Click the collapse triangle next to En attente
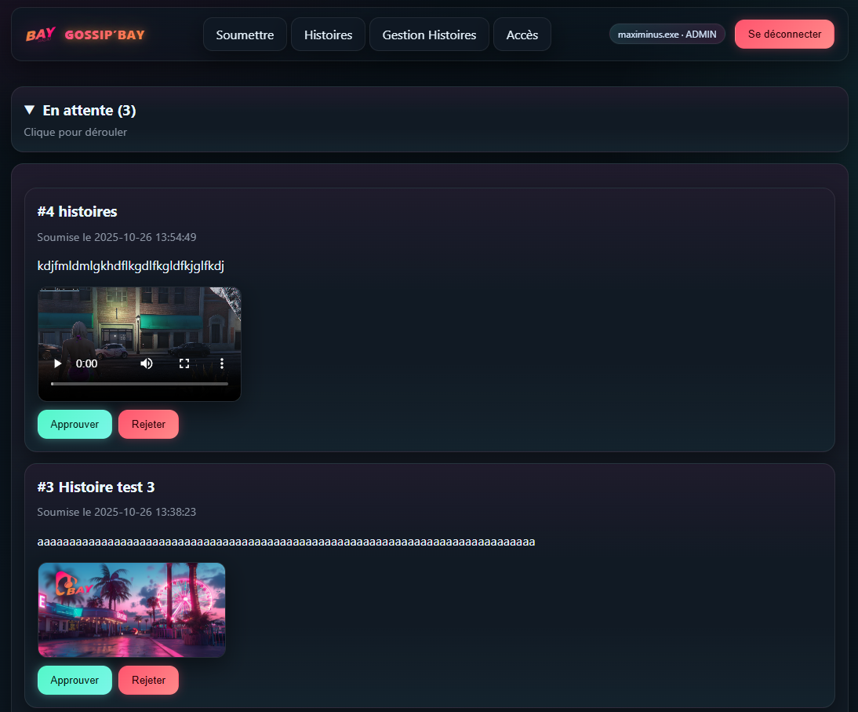 pyautogui.click(x=29, y=110)
